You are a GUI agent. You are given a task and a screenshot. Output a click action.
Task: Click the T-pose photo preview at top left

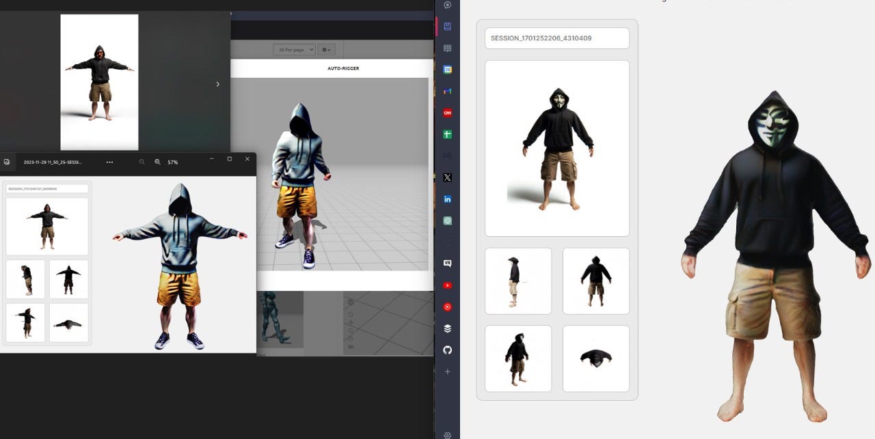tap(99, 82)
